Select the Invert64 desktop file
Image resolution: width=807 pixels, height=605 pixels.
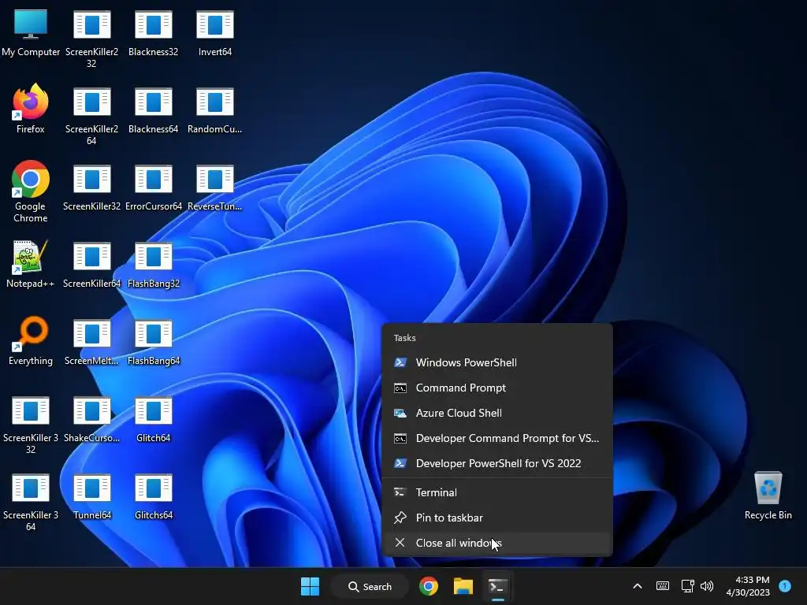click(215, 33)
